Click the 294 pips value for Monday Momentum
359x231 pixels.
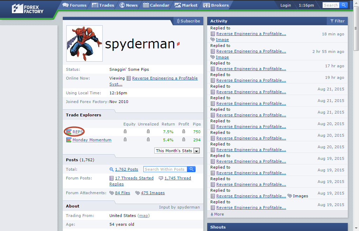tap(197, 140)
